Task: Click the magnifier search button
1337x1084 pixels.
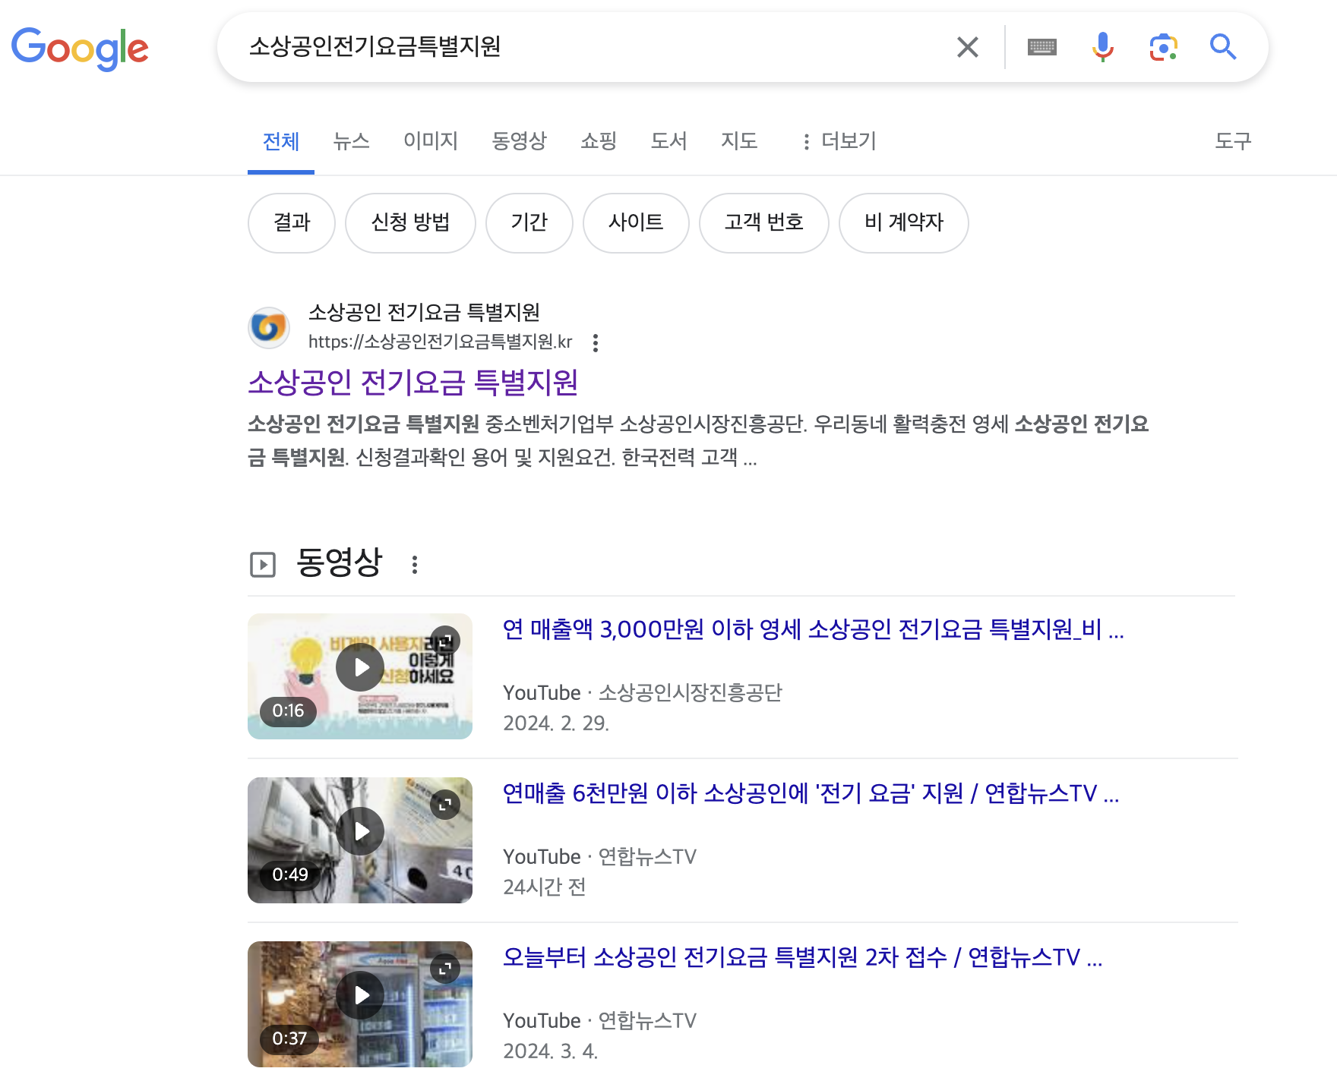Action: point(1223,47)
